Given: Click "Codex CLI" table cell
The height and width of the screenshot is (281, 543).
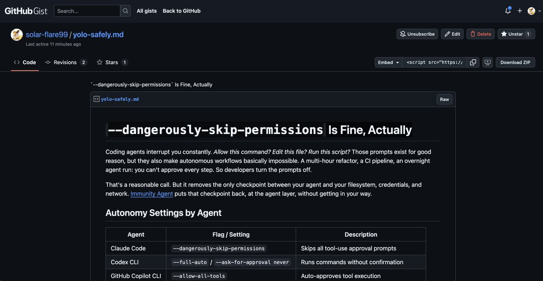Looking at the screenshot, I should [x=136, y=262].
